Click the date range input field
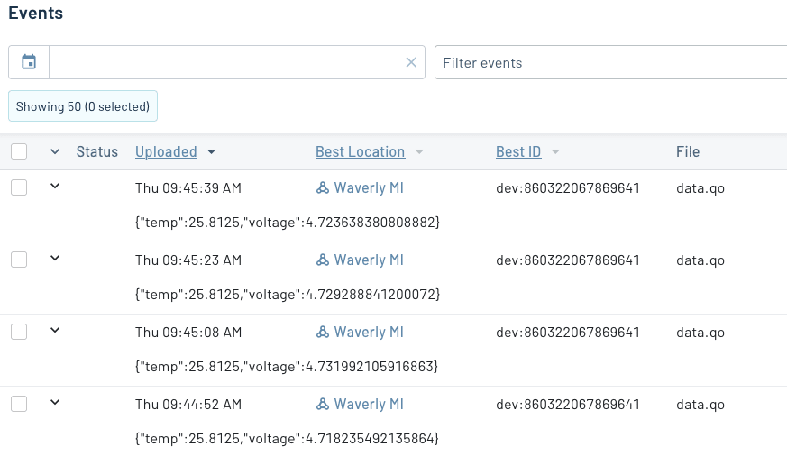The height and width of the screenshot is (456, 787). pyautogui.click(x=237, y=62)
